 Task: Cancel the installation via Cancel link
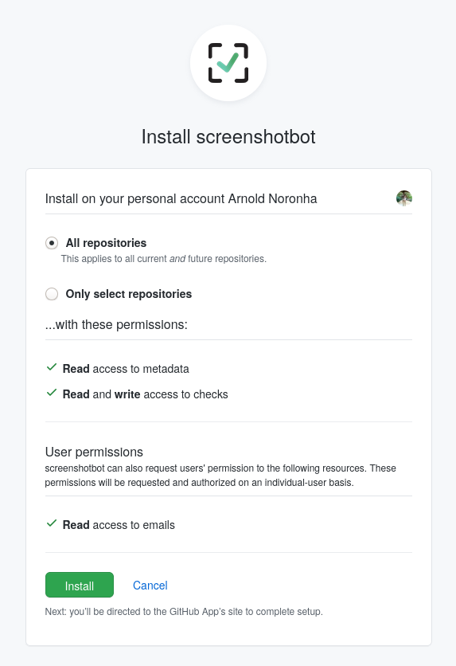[x=150, y=586]
